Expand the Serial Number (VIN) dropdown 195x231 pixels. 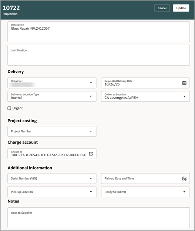click(x=91, y=178)
